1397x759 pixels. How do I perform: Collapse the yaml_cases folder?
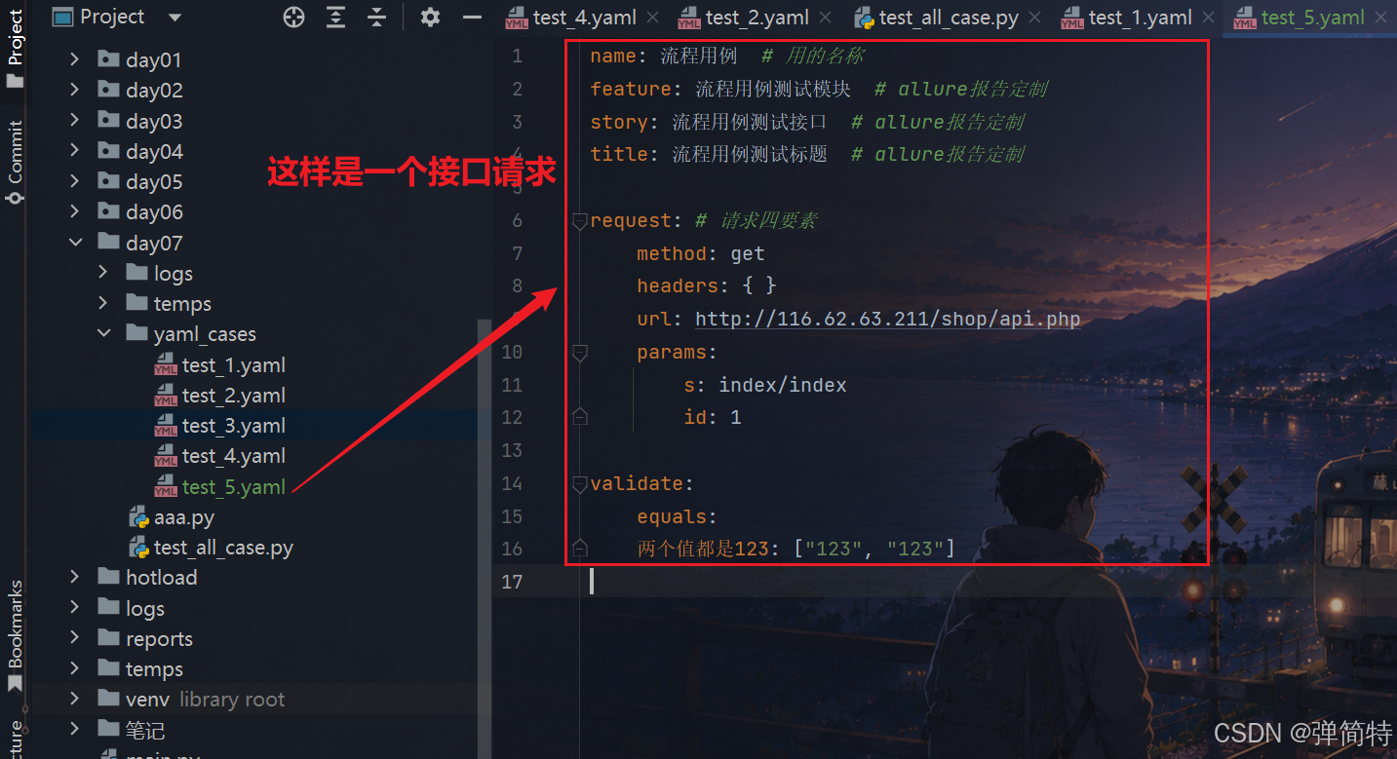(103, 333)
